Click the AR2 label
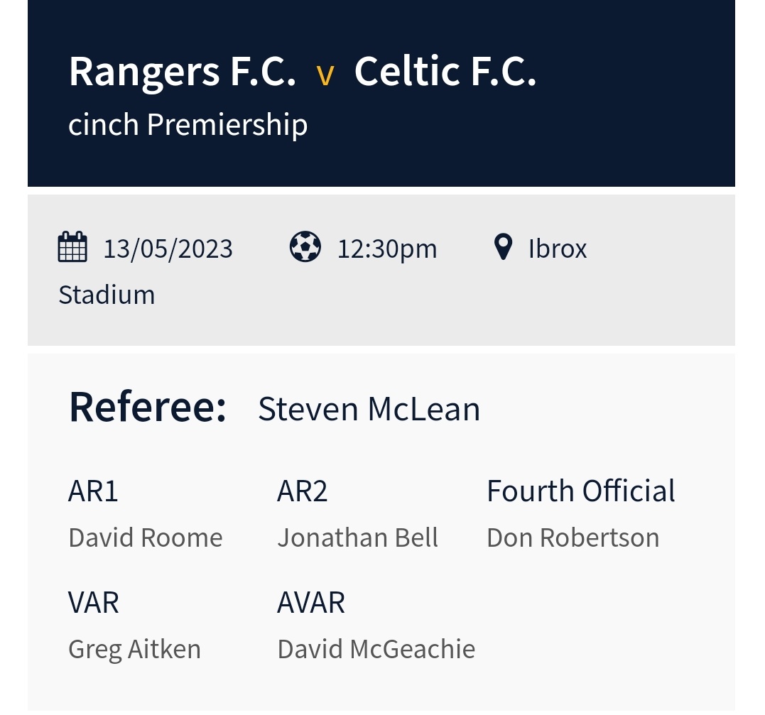This screenshot has height=715, width=765. [303, 491]
